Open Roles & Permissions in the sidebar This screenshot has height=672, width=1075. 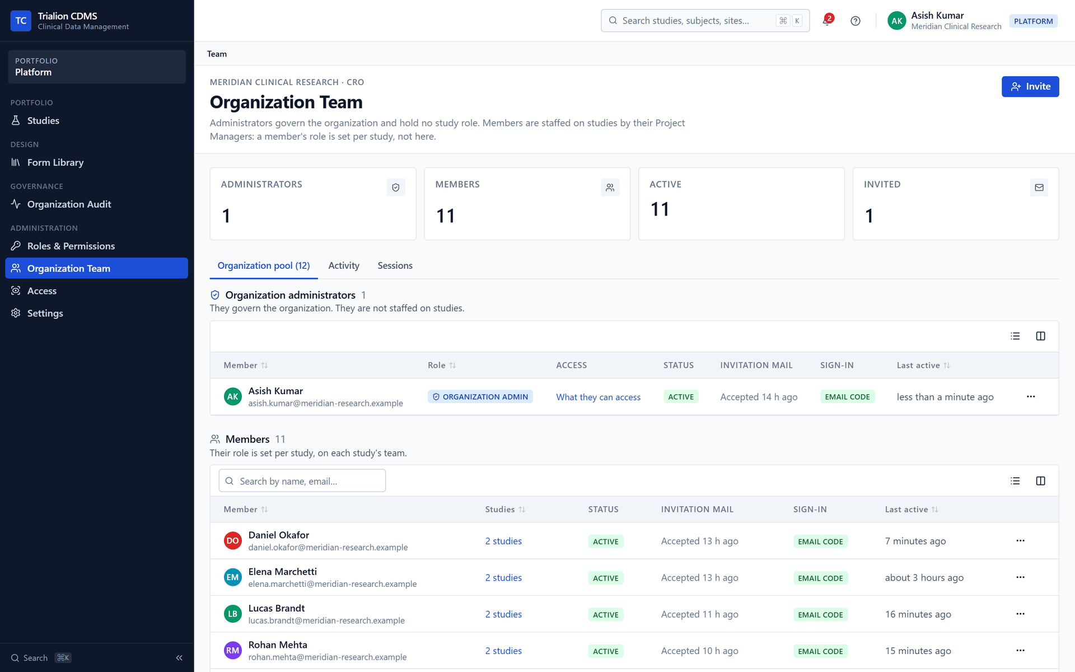pyautogui.click(x=97, y=246)
